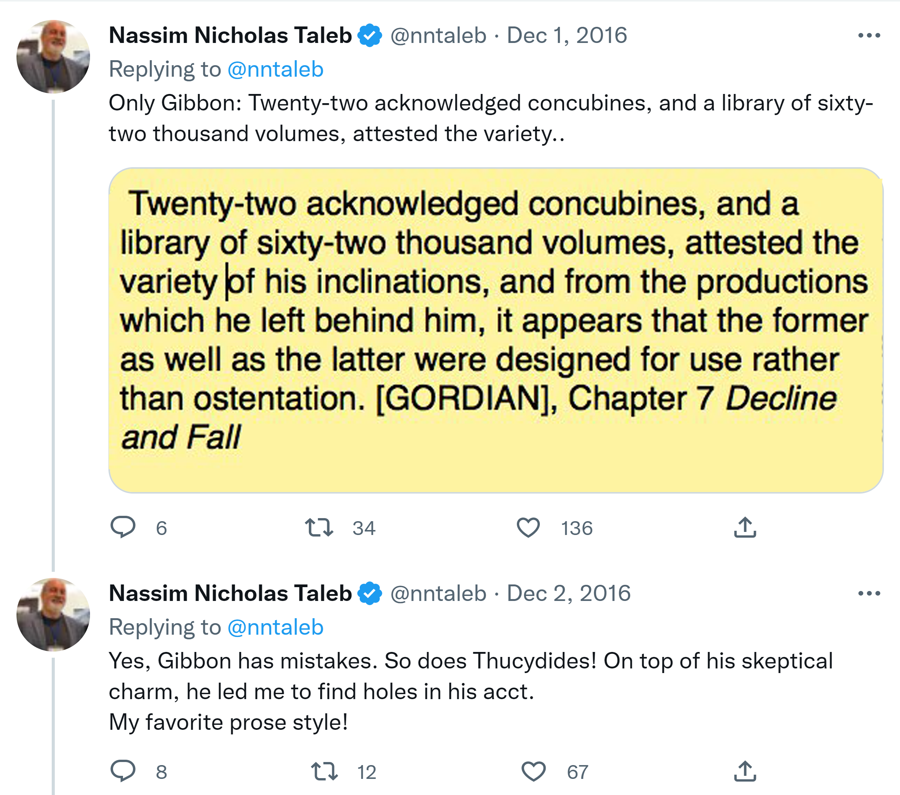900x795 pixels.
Task: Like the Dec 2 Thucydides tweet
Action: (x=533, y=772)
